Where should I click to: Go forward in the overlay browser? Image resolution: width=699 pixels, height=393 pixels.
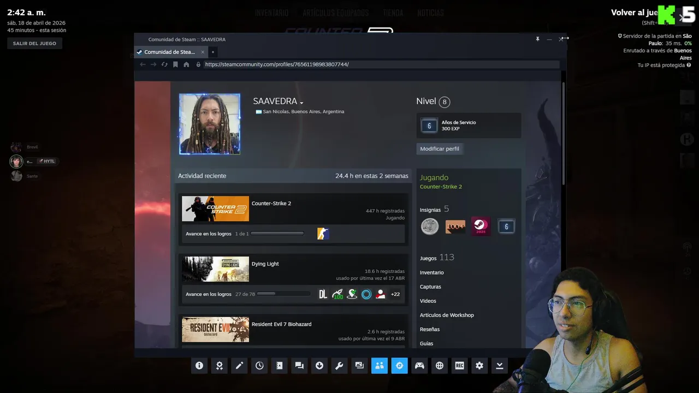click(x=153, y=64)
